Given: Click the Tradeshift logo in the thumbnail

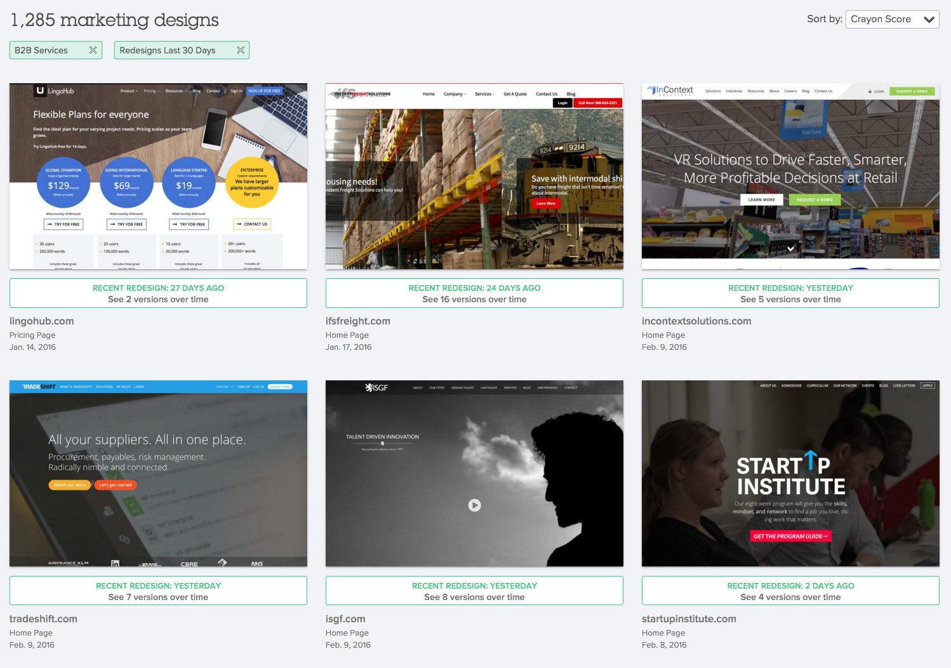Looking at the screenshot, I should (39, 387).
